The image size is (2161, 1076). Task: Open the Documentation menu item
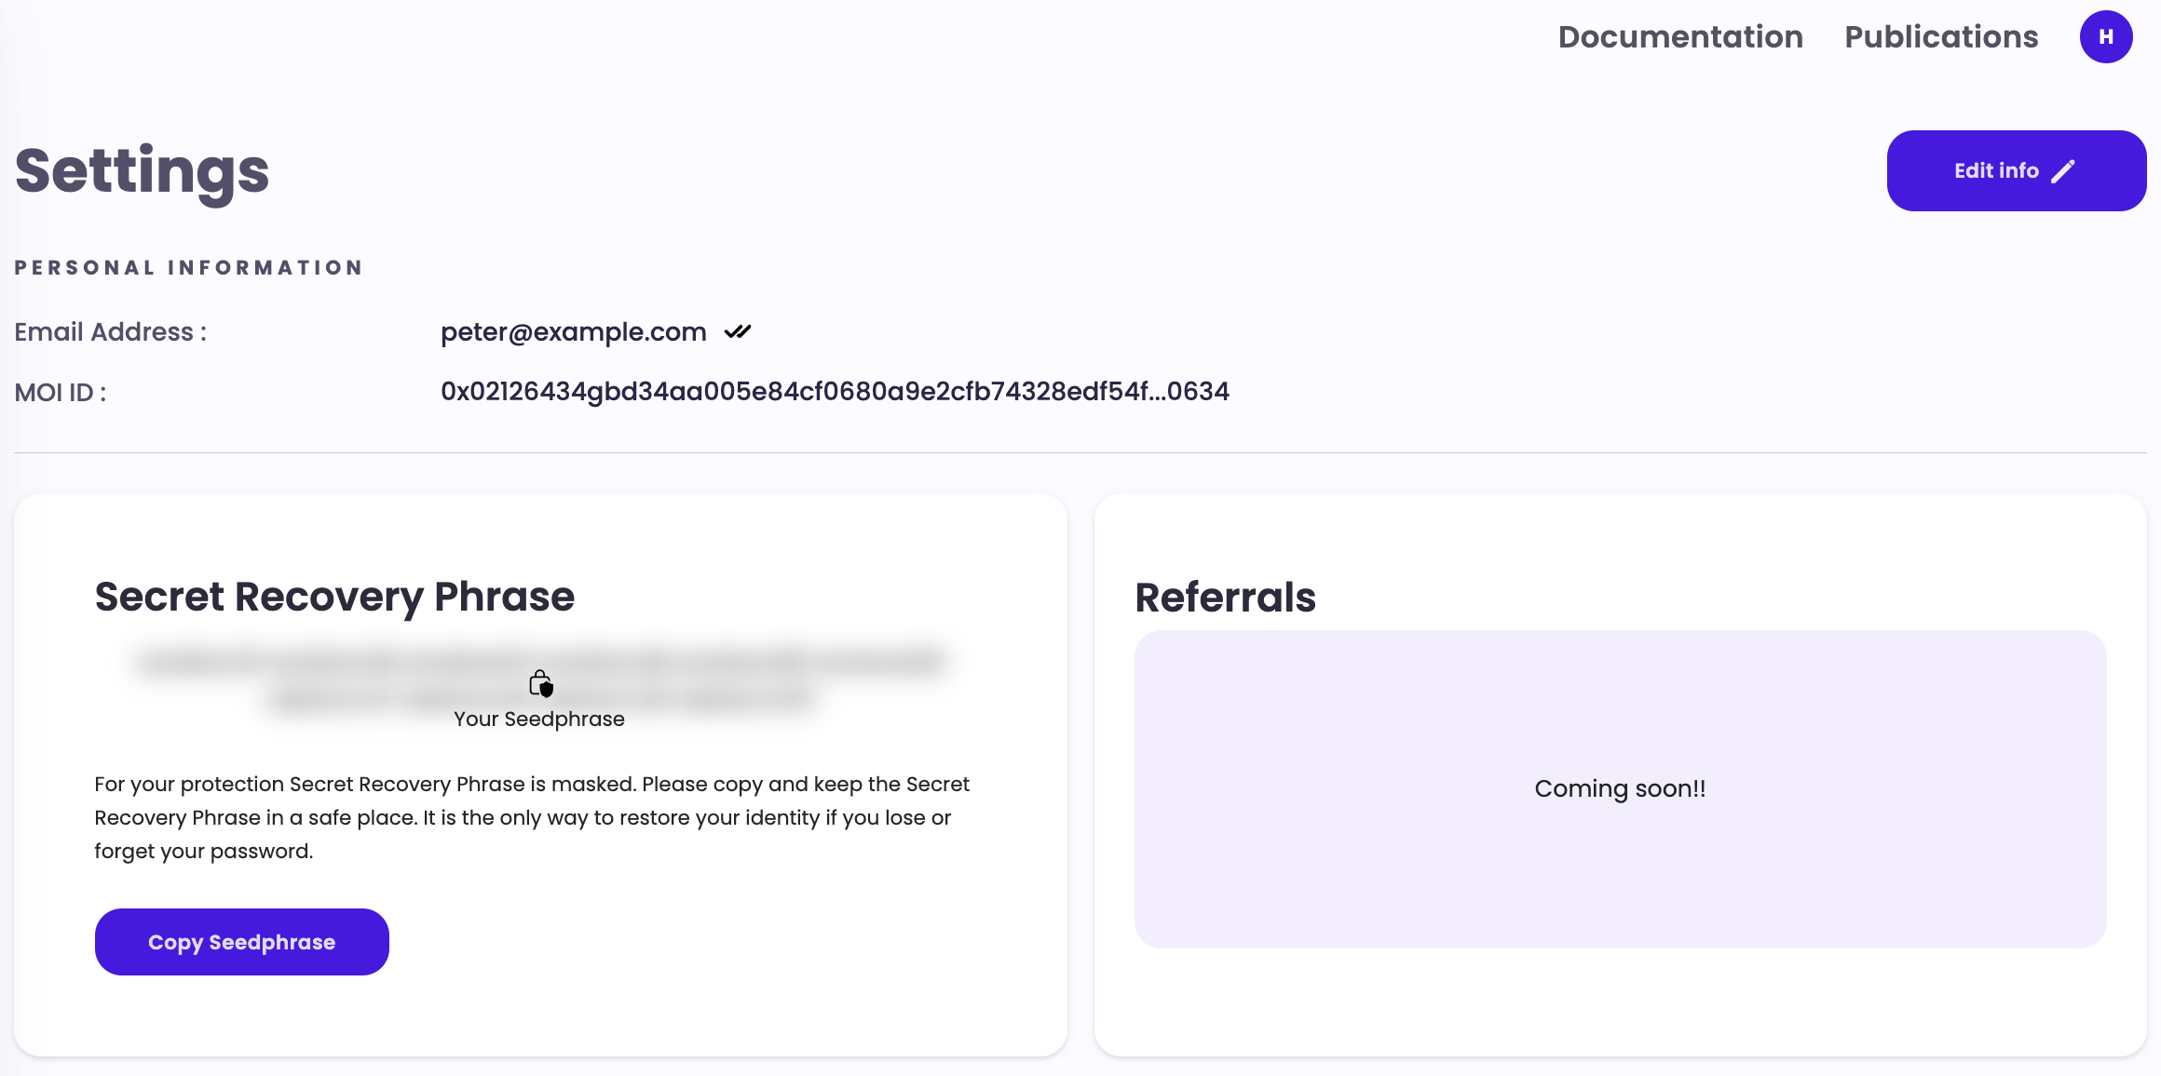(1680, 37)
